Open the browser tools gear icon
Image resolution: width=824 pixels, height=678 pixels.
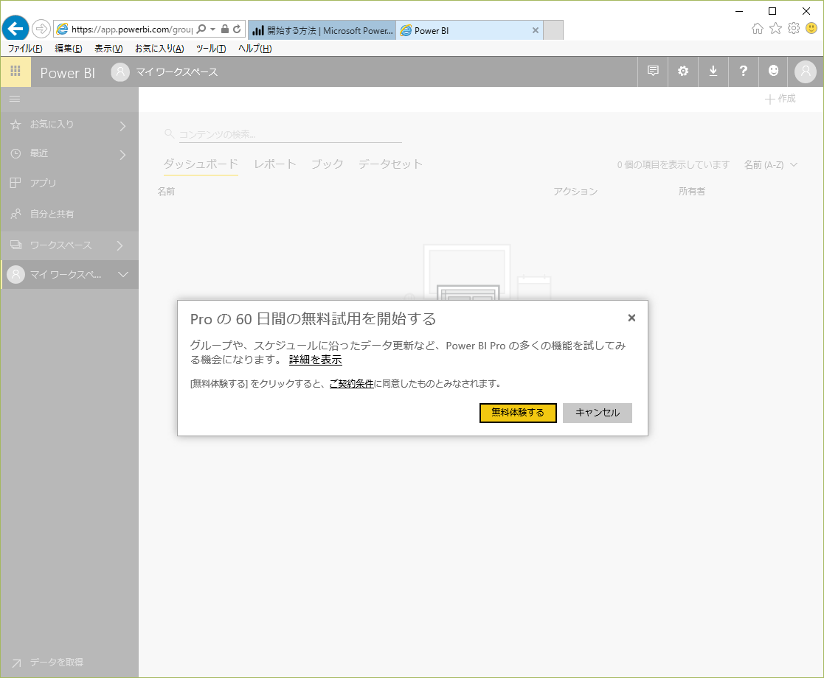[794, 28]
